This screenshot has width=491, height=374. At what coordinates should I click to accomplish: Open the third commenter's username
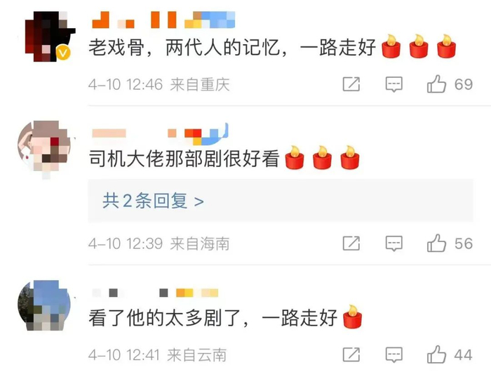(155, 293)
